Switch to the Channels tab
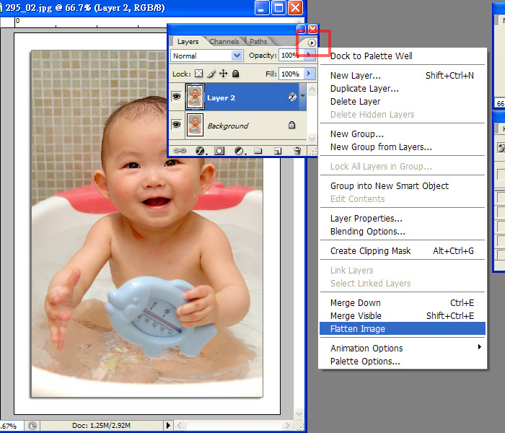Screen dimensions: 505x433 tap(224, 42)
